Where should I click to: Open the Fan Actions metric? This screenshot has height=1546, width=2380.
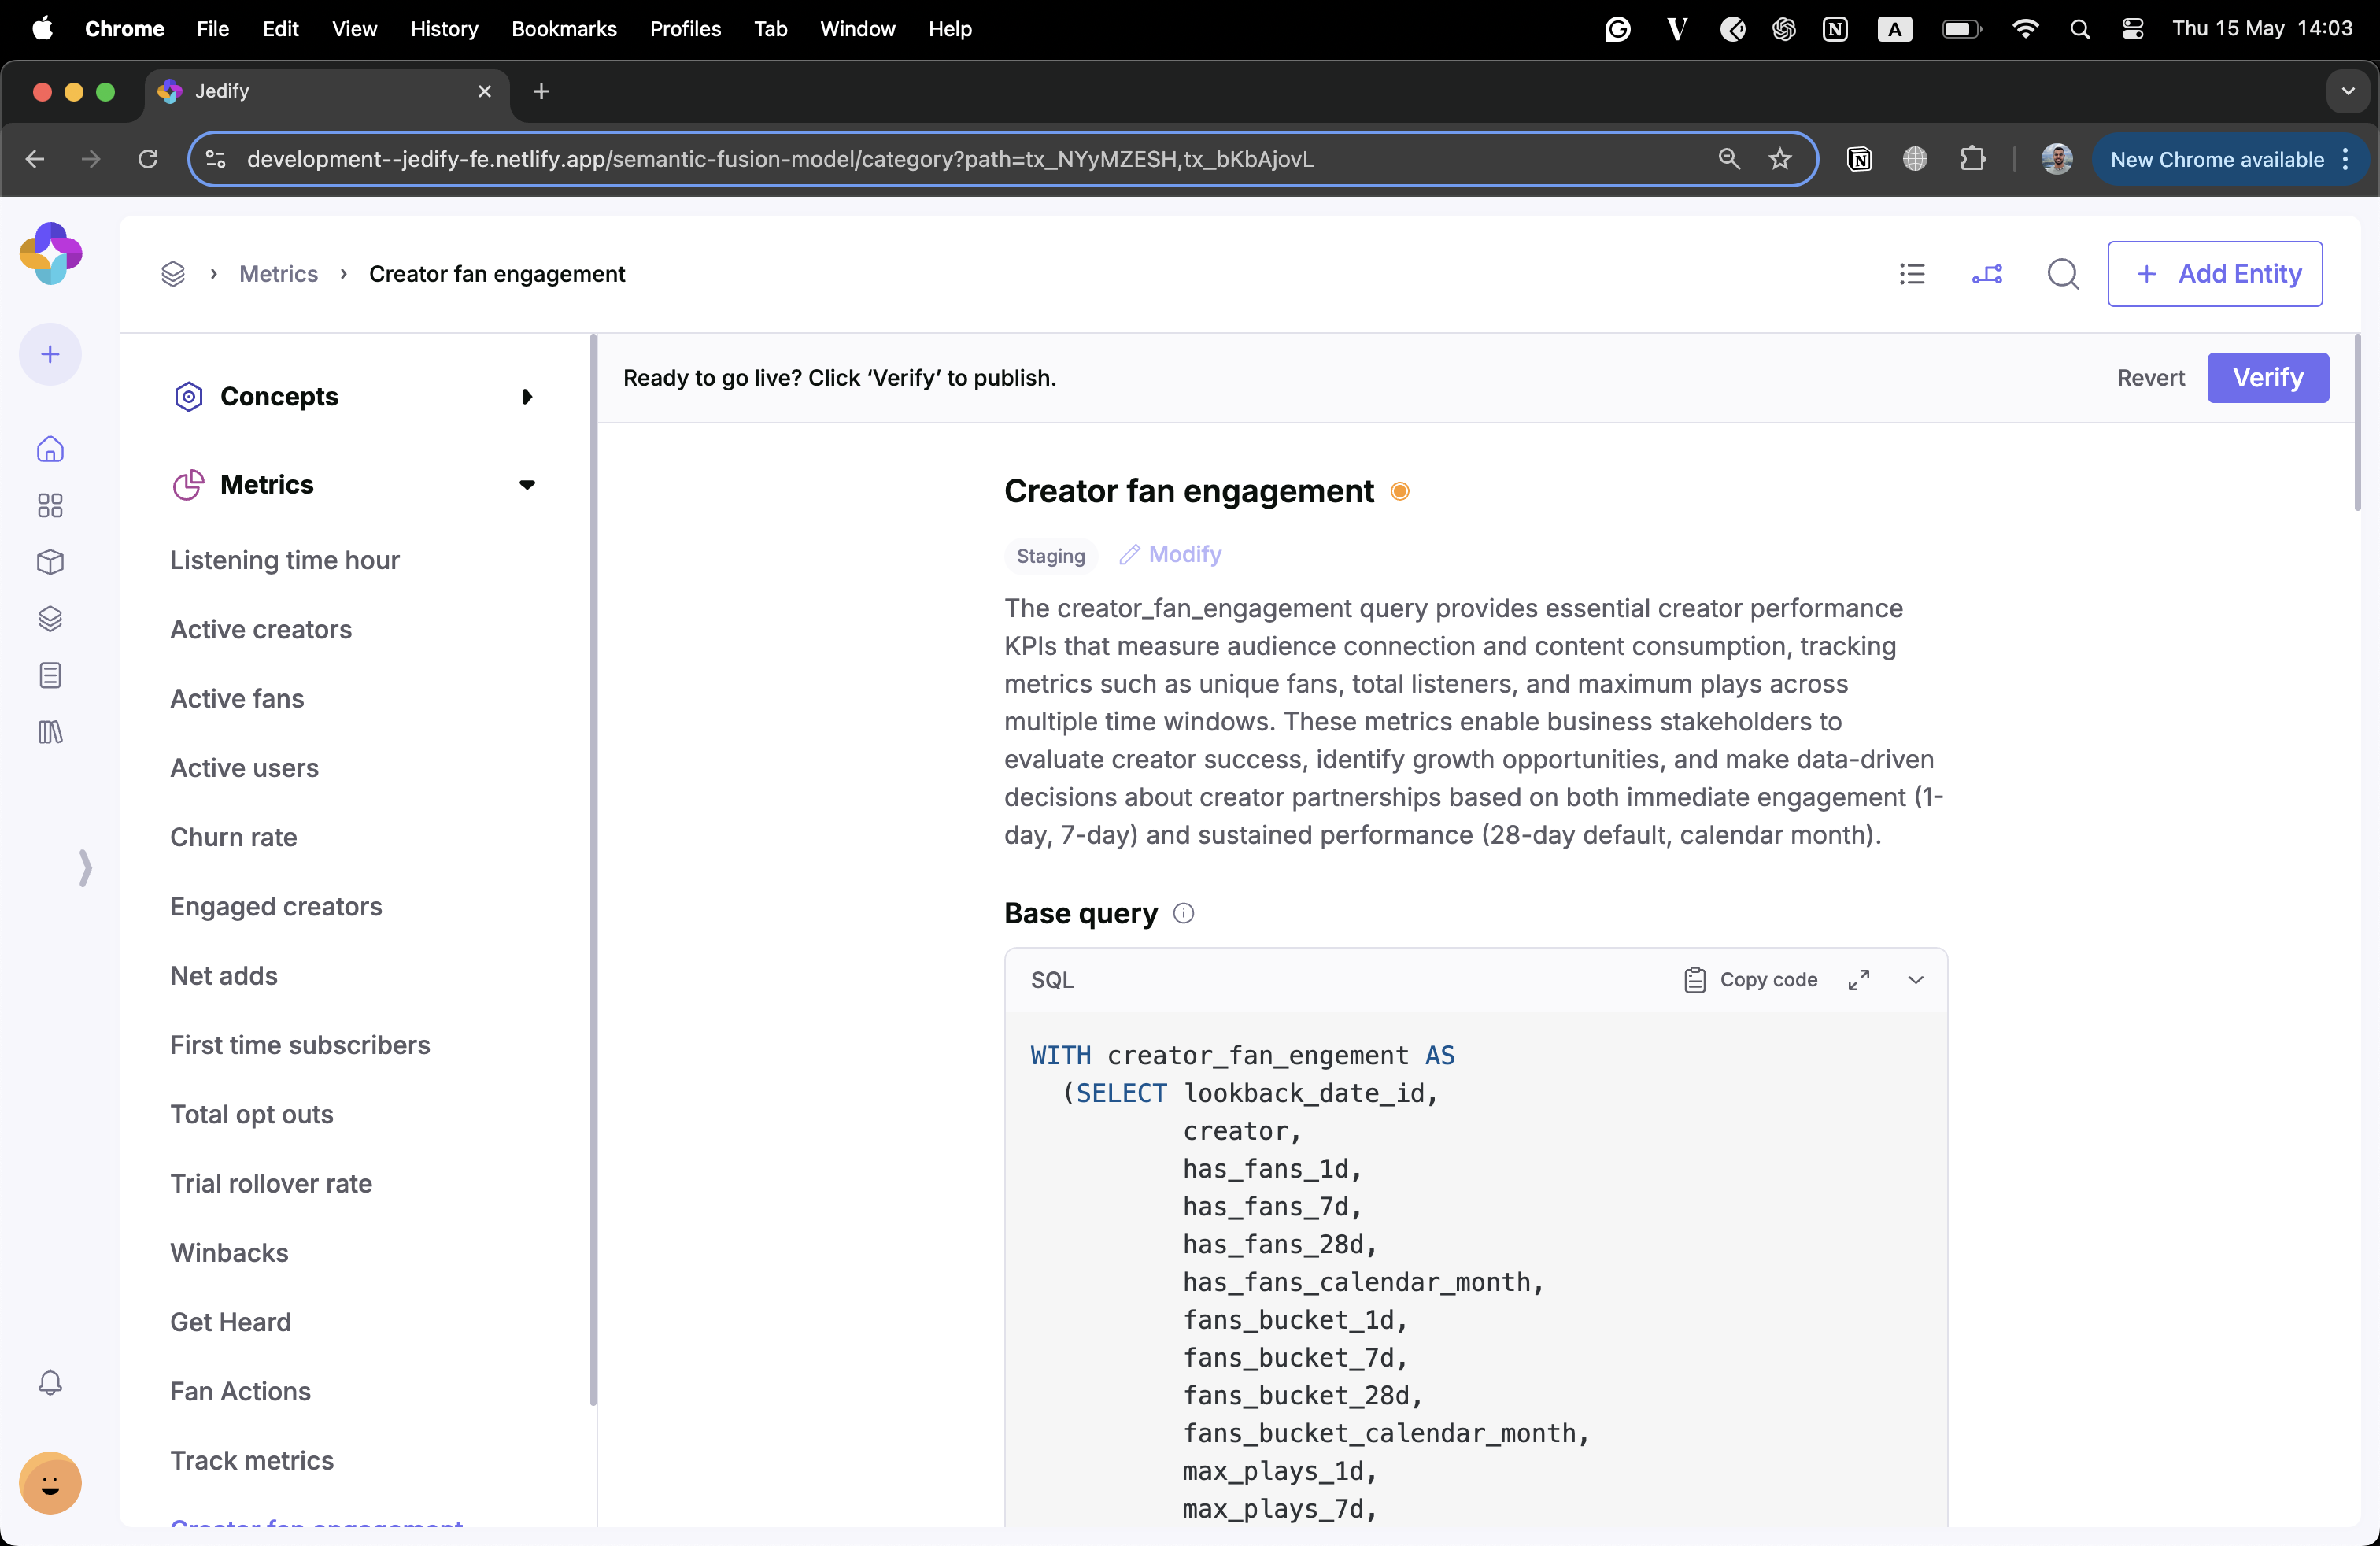[240, 1391]
